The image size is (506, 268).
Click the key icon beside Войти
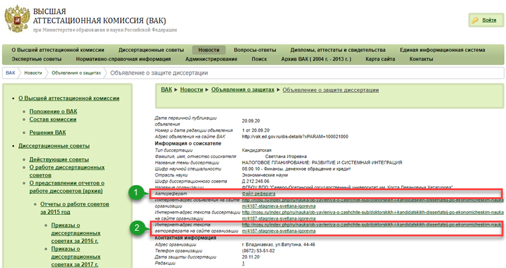pos(475,20)
